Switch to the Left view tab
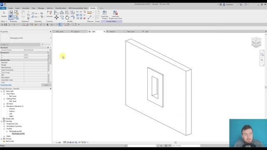 click(146, 32)
